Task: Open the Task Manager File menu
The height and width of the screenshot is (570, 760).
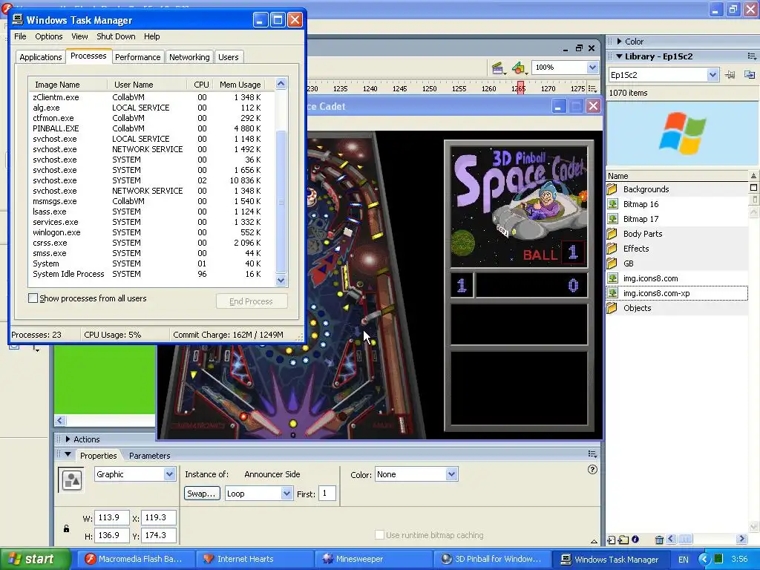Action: tap(20, 36)
